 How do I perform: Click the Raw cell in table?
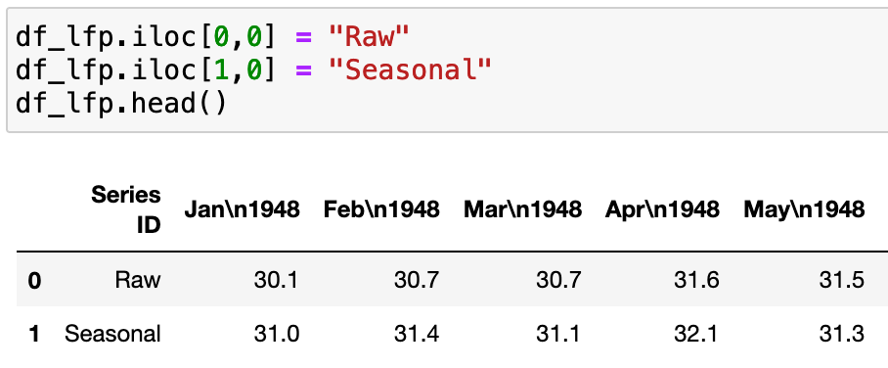(138, 280)
